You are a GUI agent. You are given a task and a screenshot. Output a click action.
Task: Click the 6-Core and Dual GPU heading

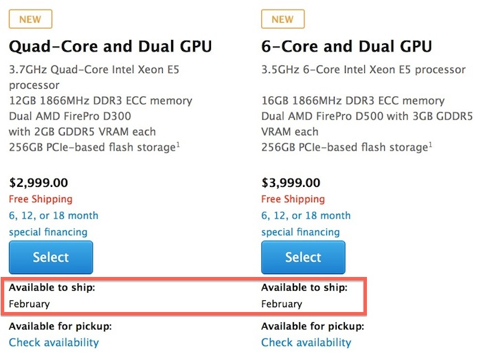(346, 47)
